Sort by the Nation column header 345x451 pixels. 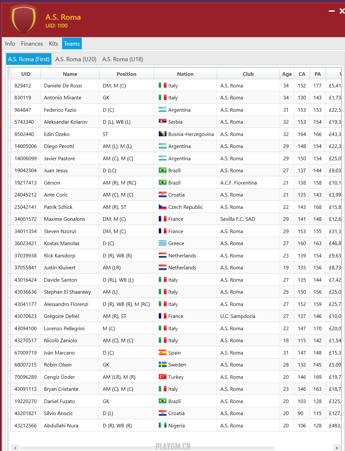pos(185,74)
